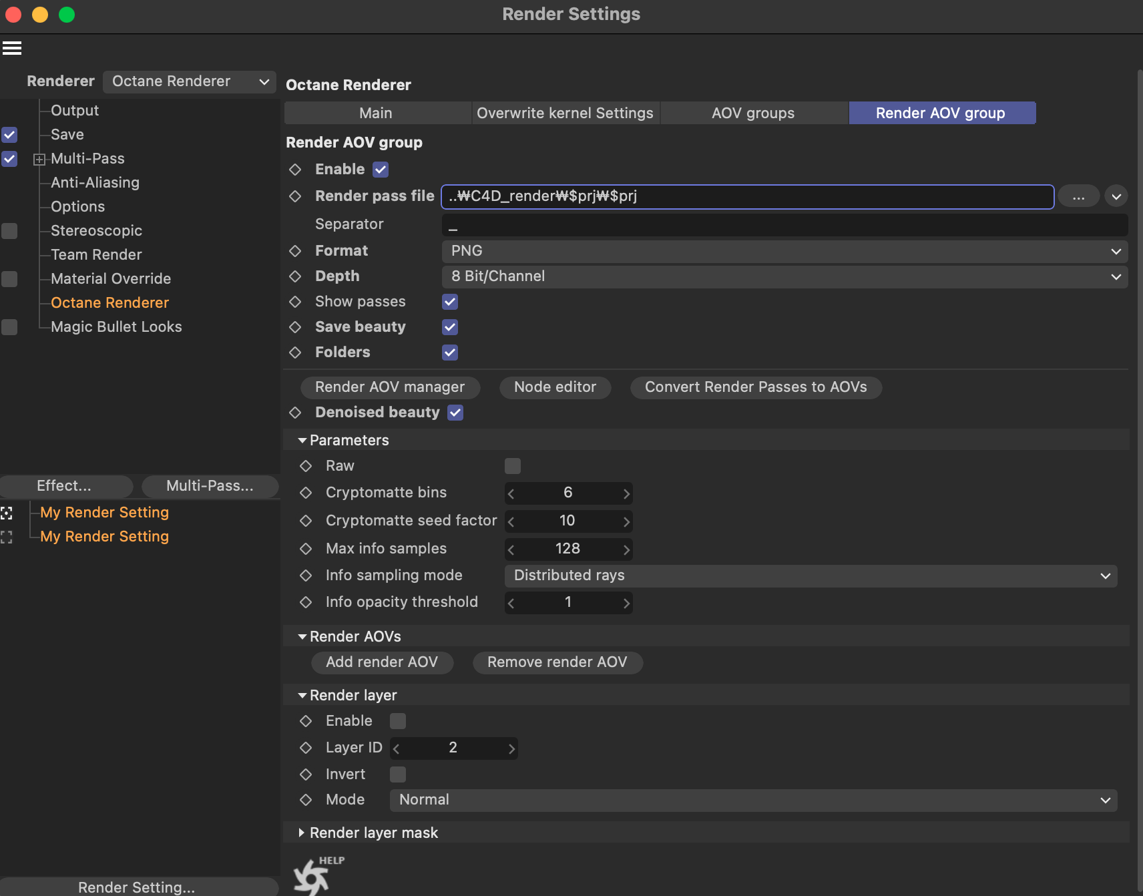Viewport: 1143px width, 896px height.
Task: Collapse the Render layer section
Action: click(x=302, y=696)
